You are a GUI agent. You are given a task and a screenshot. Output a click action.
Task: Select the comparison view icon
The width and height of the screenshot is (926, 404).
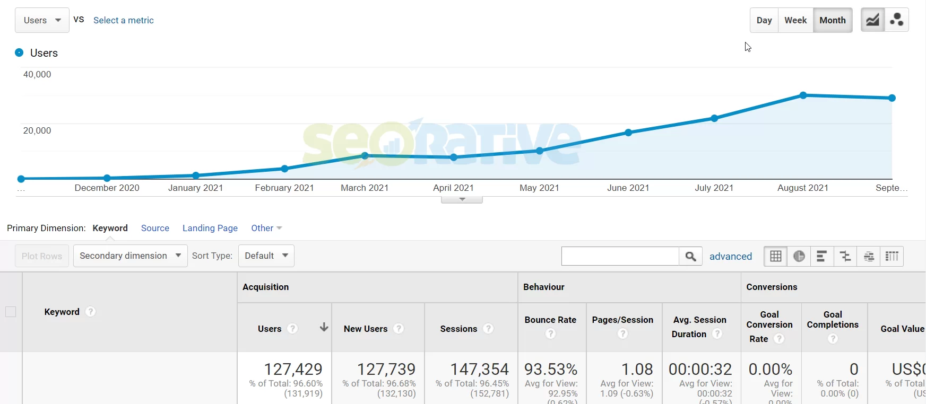coord(845,257)
